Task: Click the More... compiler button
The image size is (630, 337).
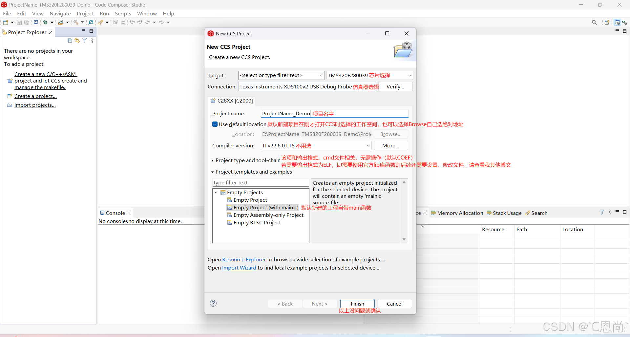Action: point(391,145)
